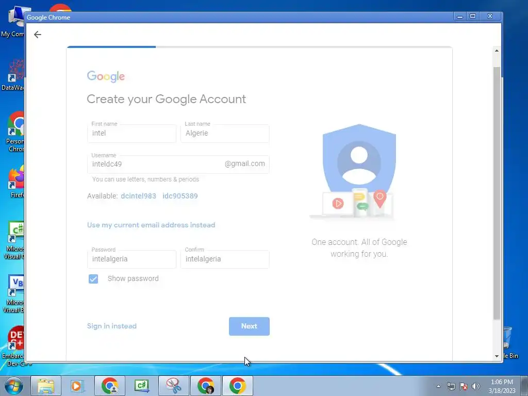
Task: Open the Snipping Tool taskbar icon
Action: tap(173, 386)
